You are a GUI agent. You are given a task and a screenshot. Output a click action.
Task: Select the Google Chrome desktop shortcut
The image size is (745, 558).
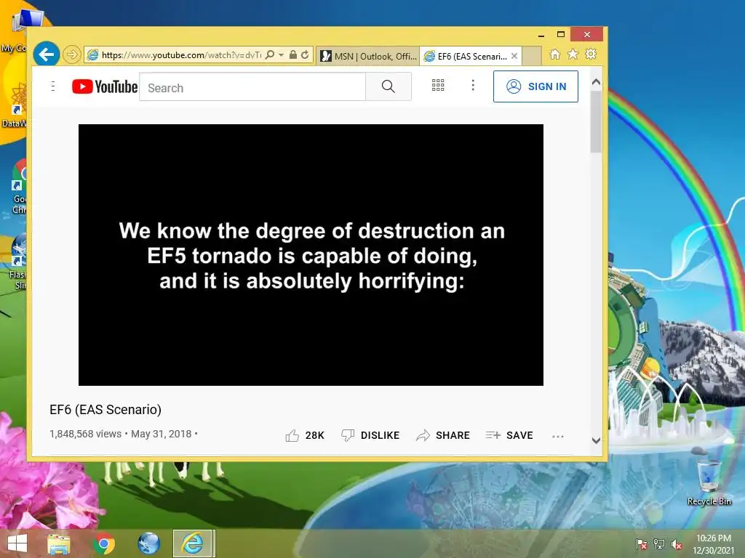coord(19,187)
